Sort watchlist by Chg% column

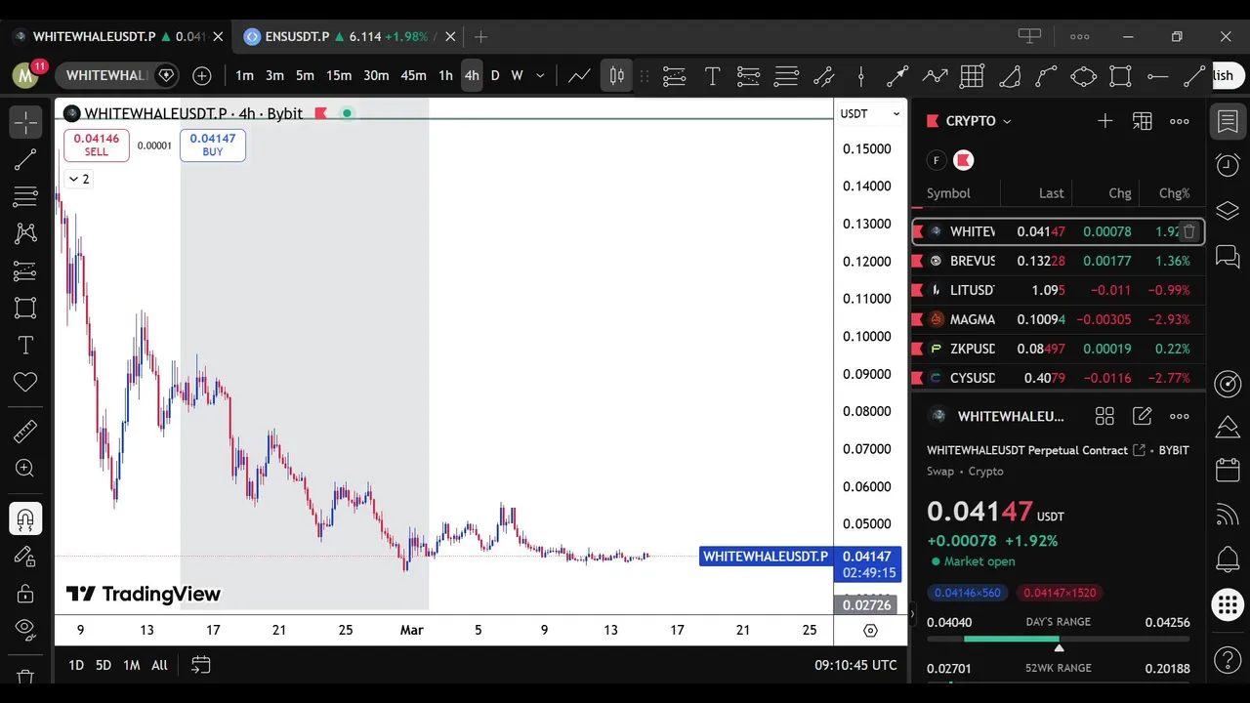point(1174,193)
